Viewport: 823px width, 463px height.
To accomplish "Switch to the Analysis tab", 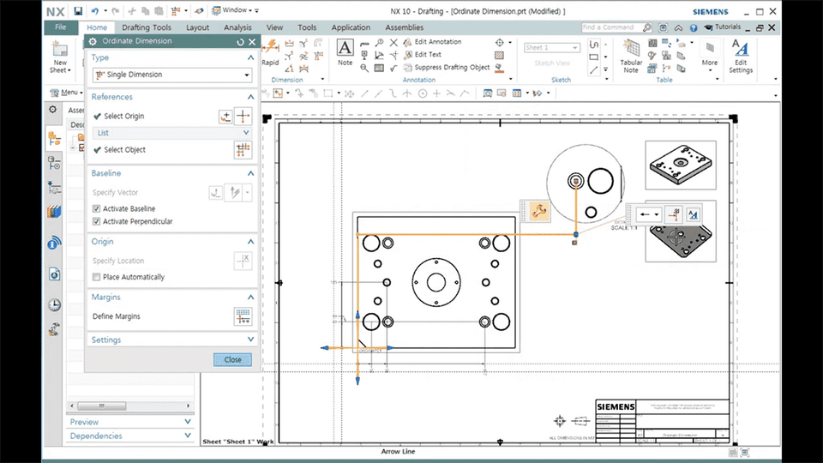I will click(237, 27).
